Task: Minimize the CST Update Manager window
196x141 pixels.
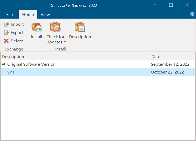Action: 155,5
